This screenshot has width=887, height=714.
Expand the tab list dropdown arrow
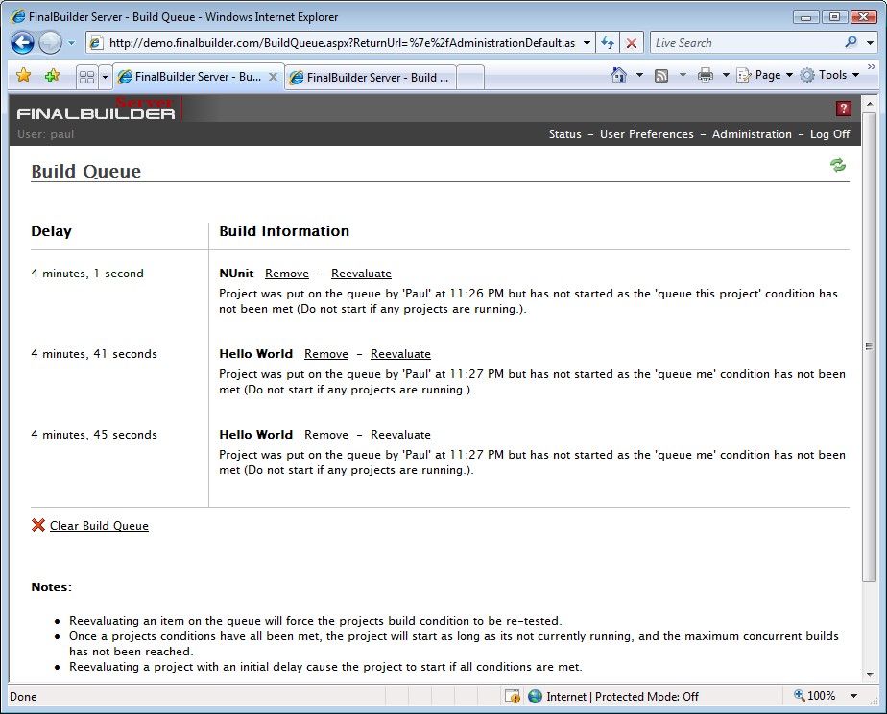click(105, 77)
